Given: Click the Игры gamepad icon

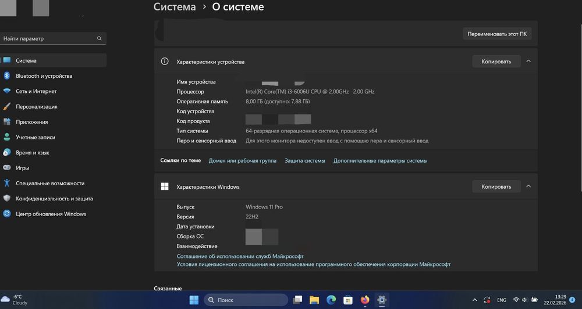Looking at the screenshot, I should pyautogui.click(x=6, y=168).
